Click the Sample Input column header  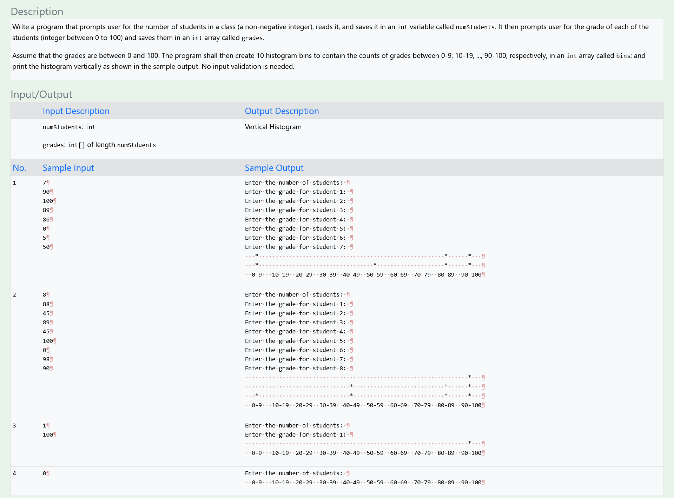coord(68,168)
